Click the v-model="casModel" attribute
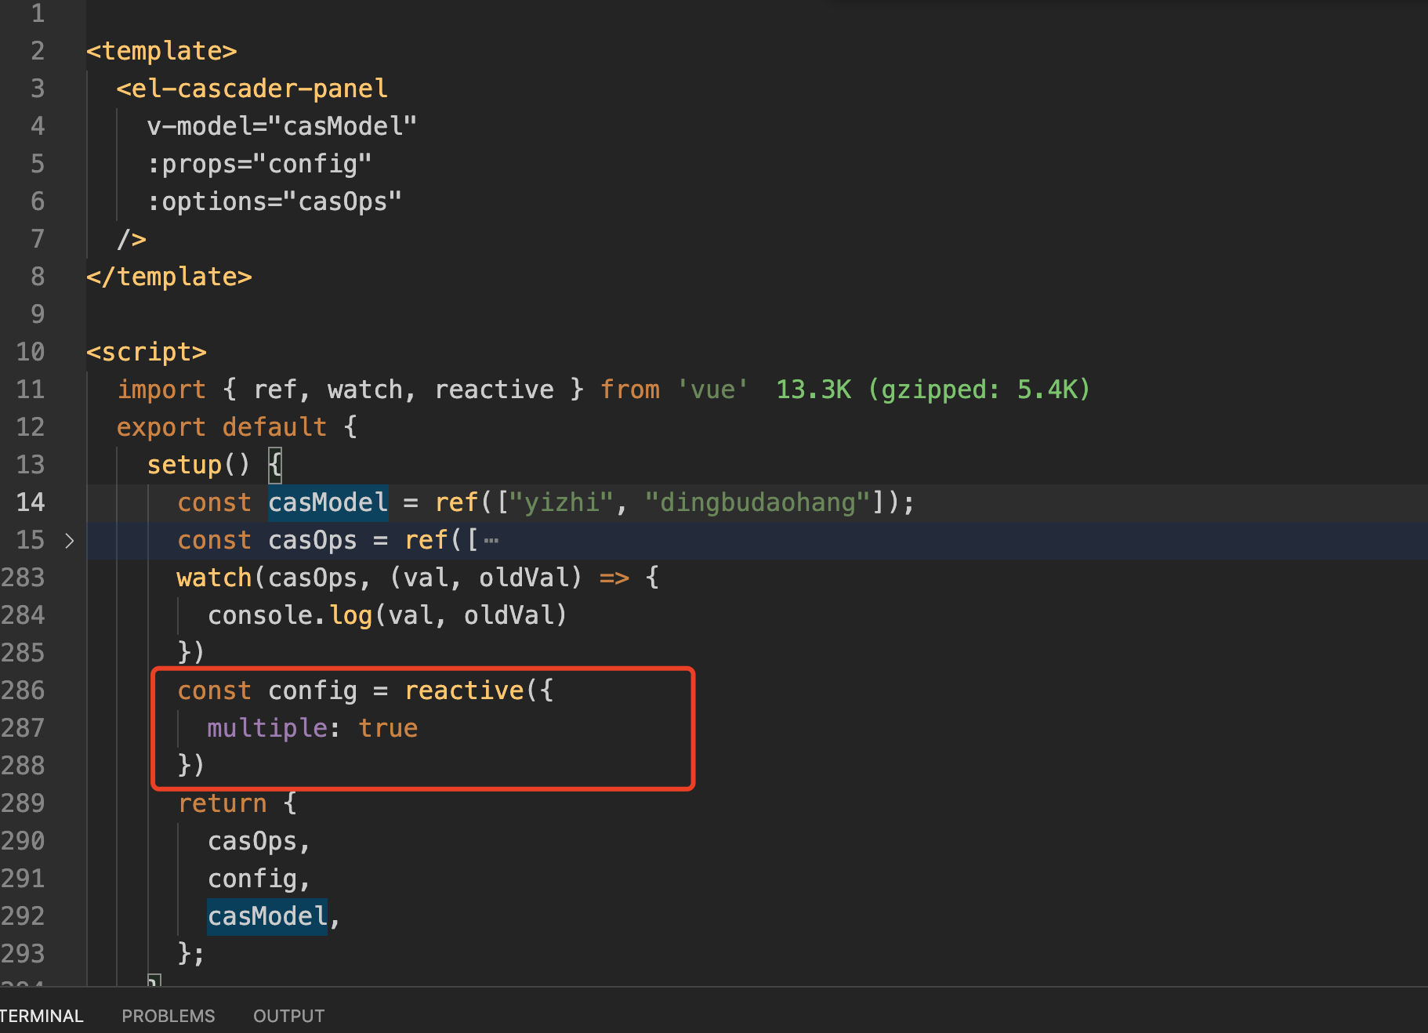The height and width of the screenshot is (1033, 1428). pyautogui.click(x=282, y=126)
